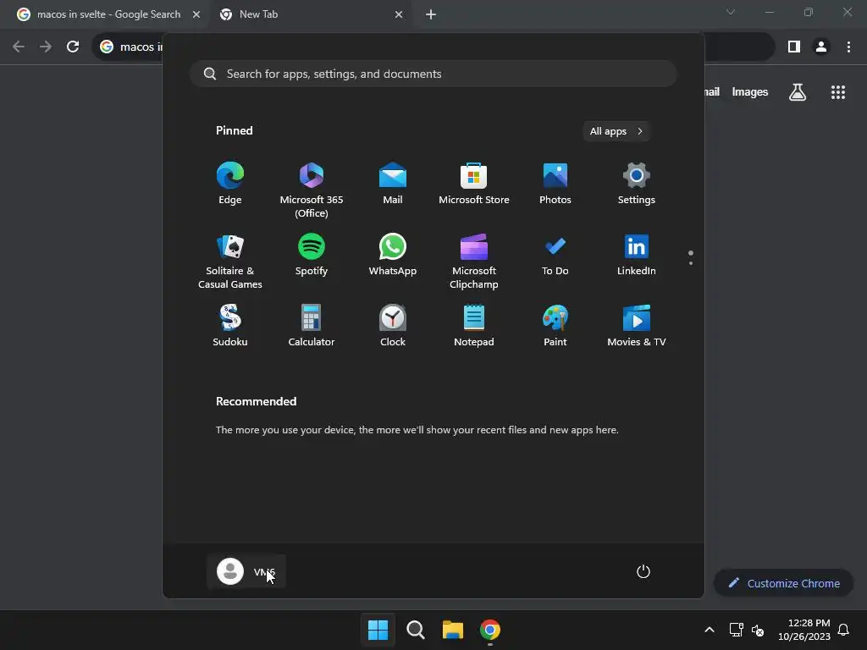The width and height of the screenshot is (867, 650).
Task: Click the network tray icon
Action: tap(736, 630)
